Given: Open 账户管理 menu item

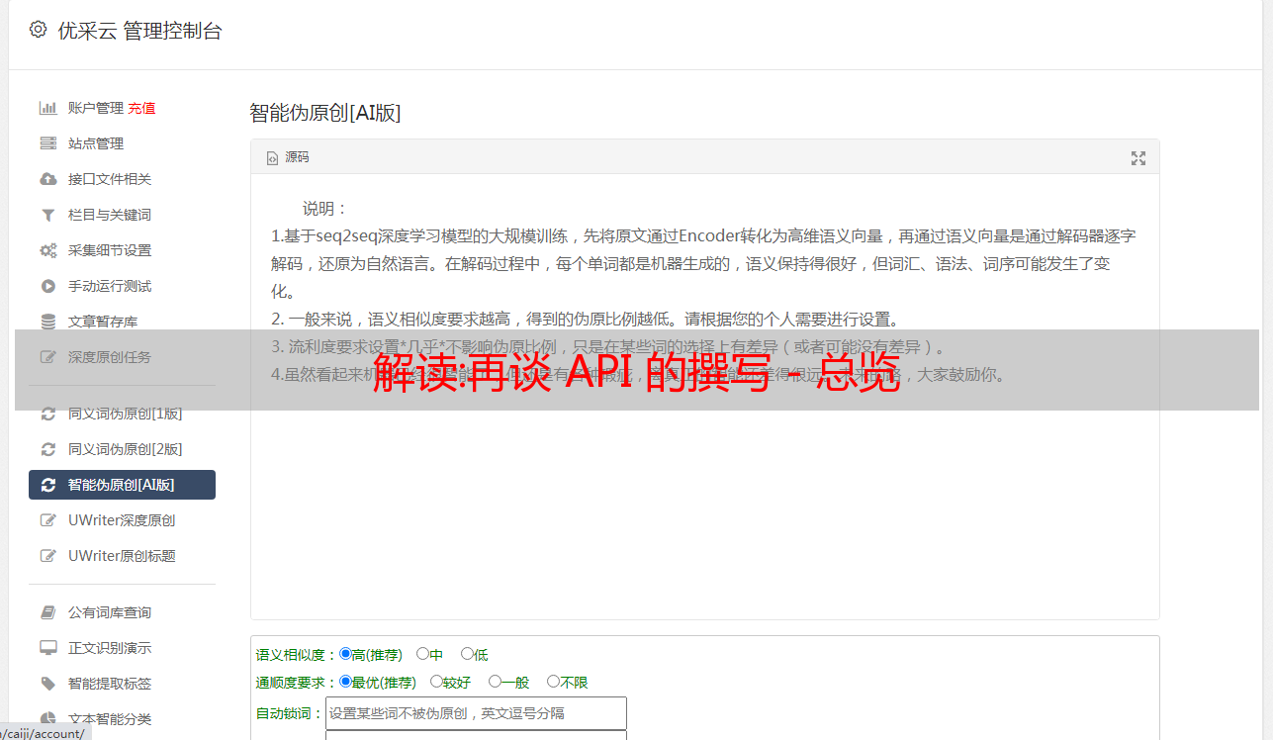Looking at the screenshot, I should pyautogui.click(x=96, y=108).
